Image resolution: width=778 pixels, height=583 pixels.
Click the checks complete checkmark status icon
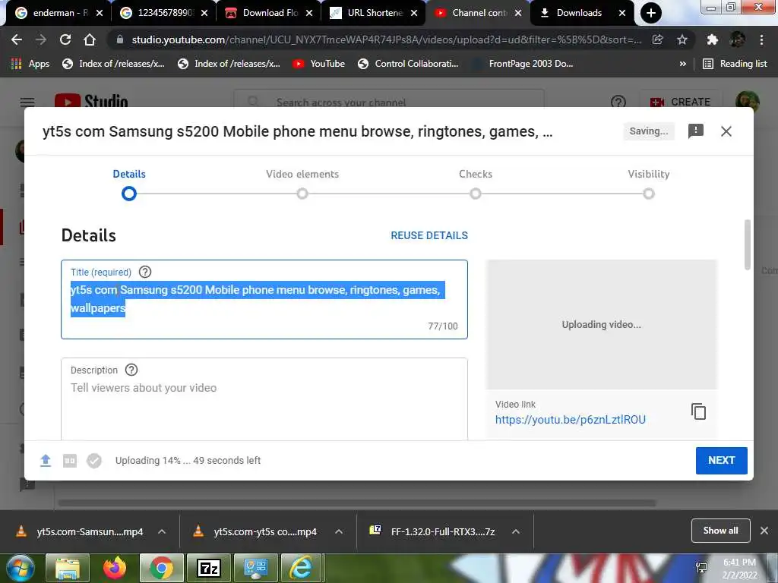[93, 461]
